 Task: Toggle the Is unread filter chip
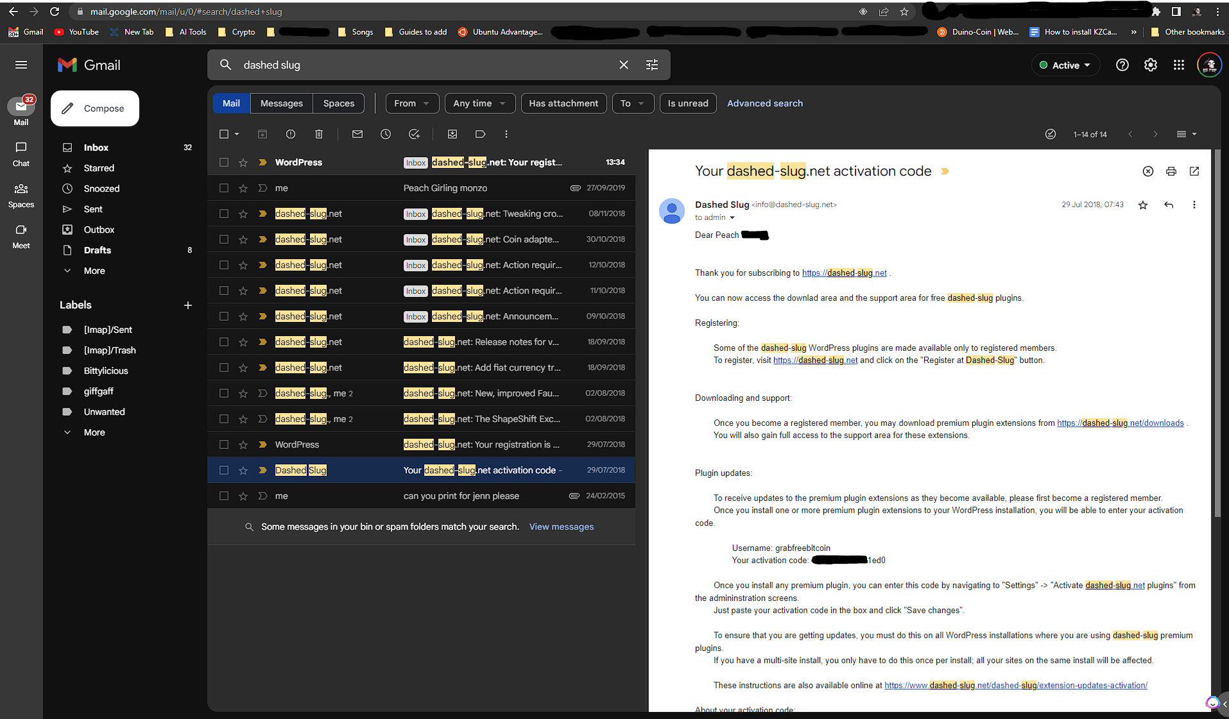tap(688, 103)
